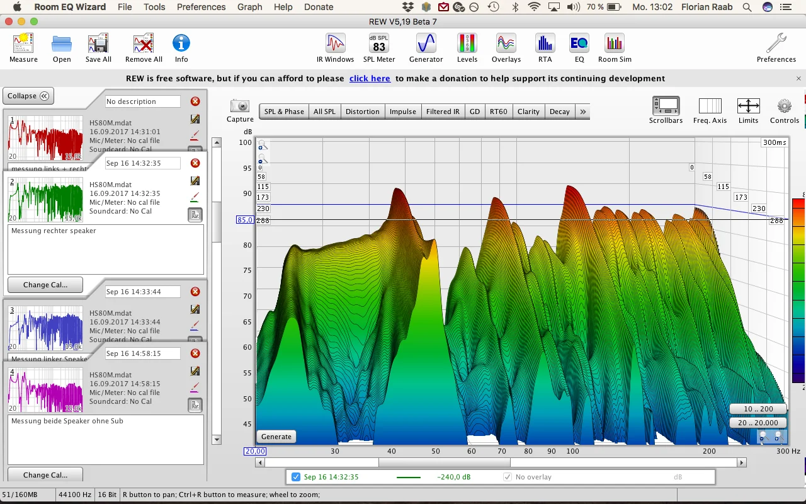Image resolution: width=806 pixels, height=504 pixels.
Task: Open the signal Generator
Action: pos(426,48)
